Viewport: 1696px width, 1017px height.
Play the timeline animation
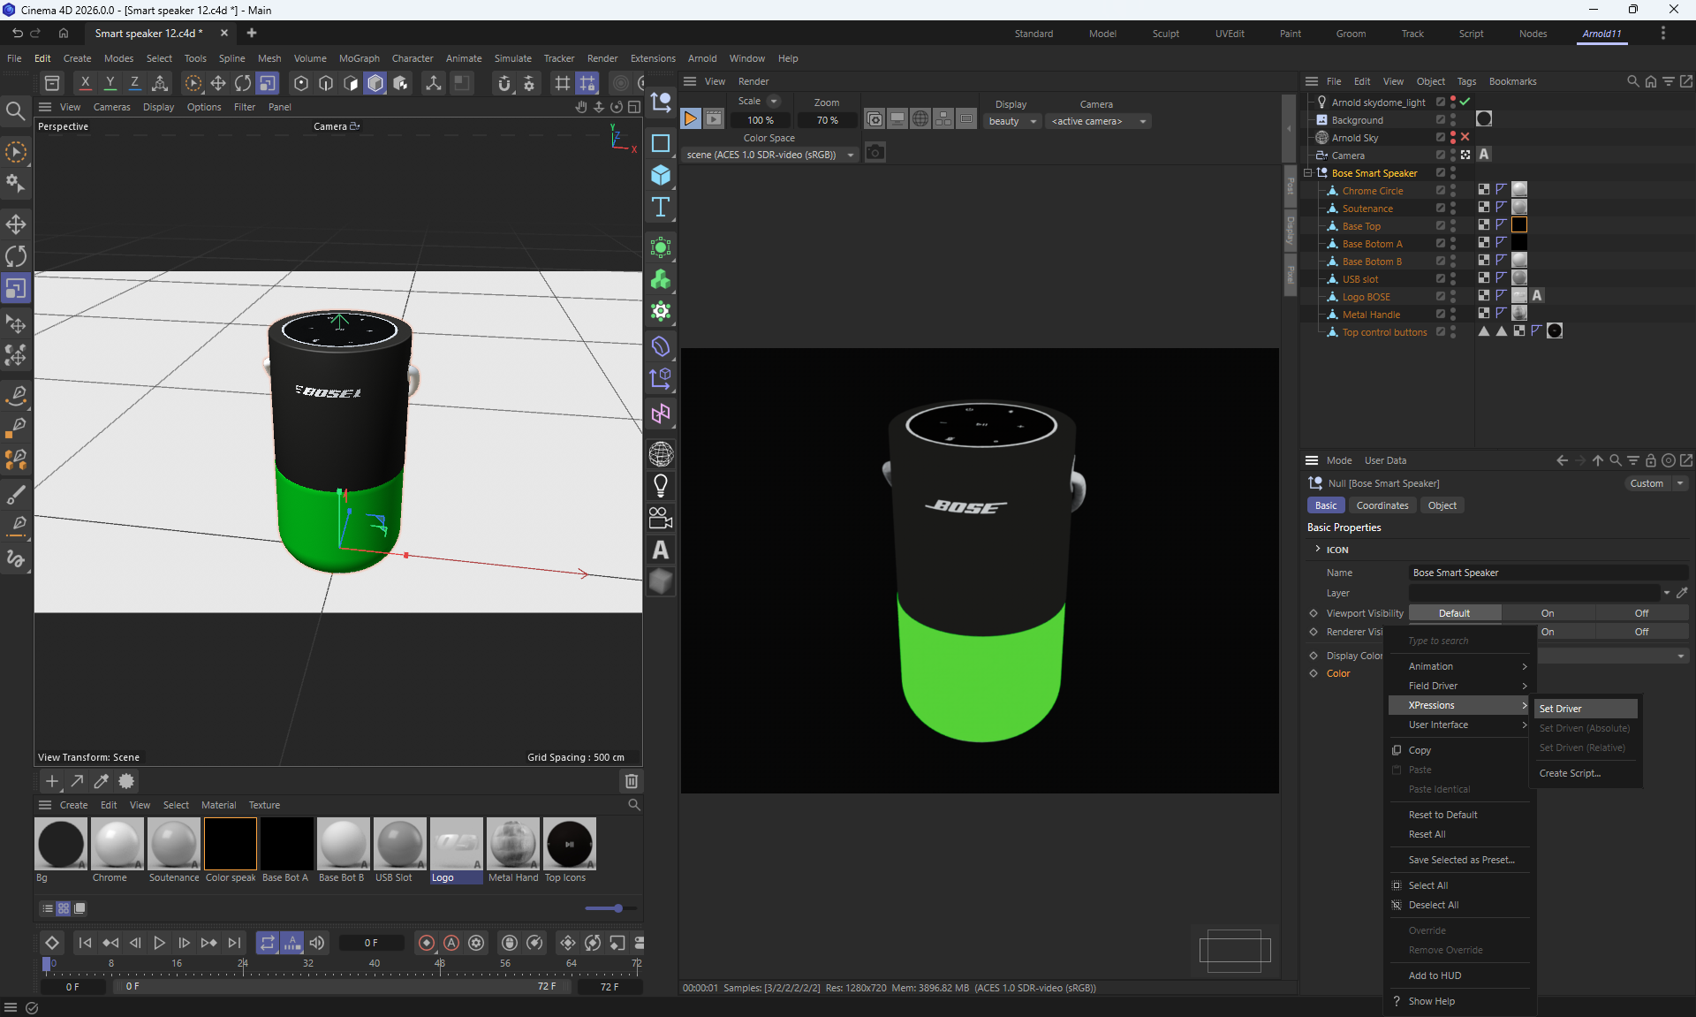coord(159,943)
